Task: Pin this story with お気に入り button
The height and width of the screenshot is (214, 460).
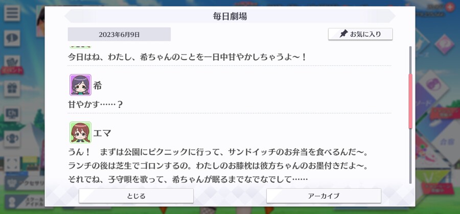Action: click(x=360, y=34)
